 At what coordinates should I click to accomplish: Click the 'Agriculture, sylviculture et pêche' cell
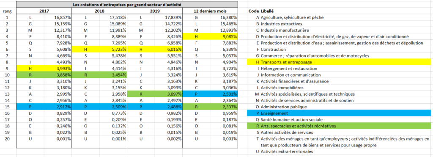[x=345, y=17]
